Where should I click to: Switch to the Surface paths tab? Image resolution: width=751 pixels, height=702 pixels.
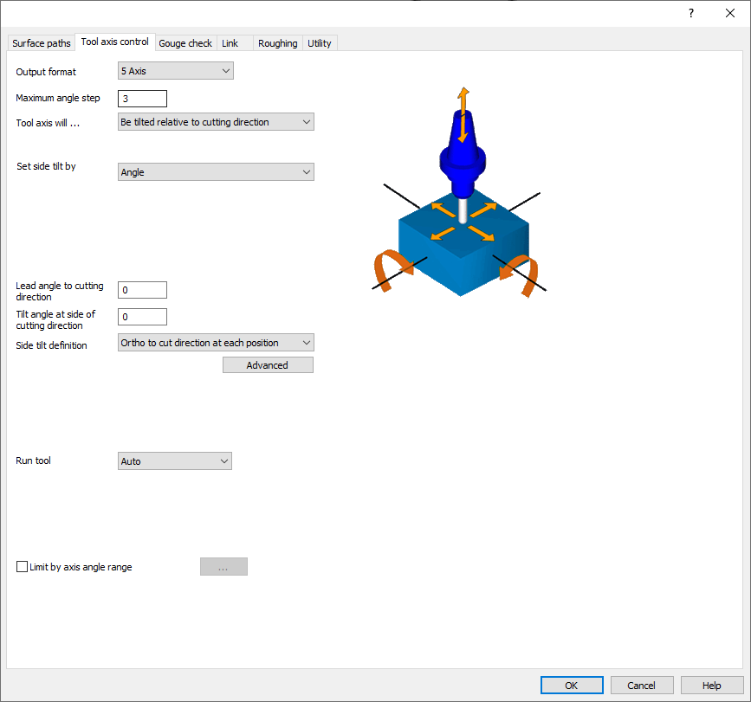42,43
